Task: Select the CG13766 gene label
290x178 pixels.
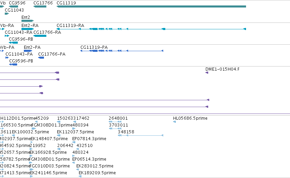Action: (43, 3)
